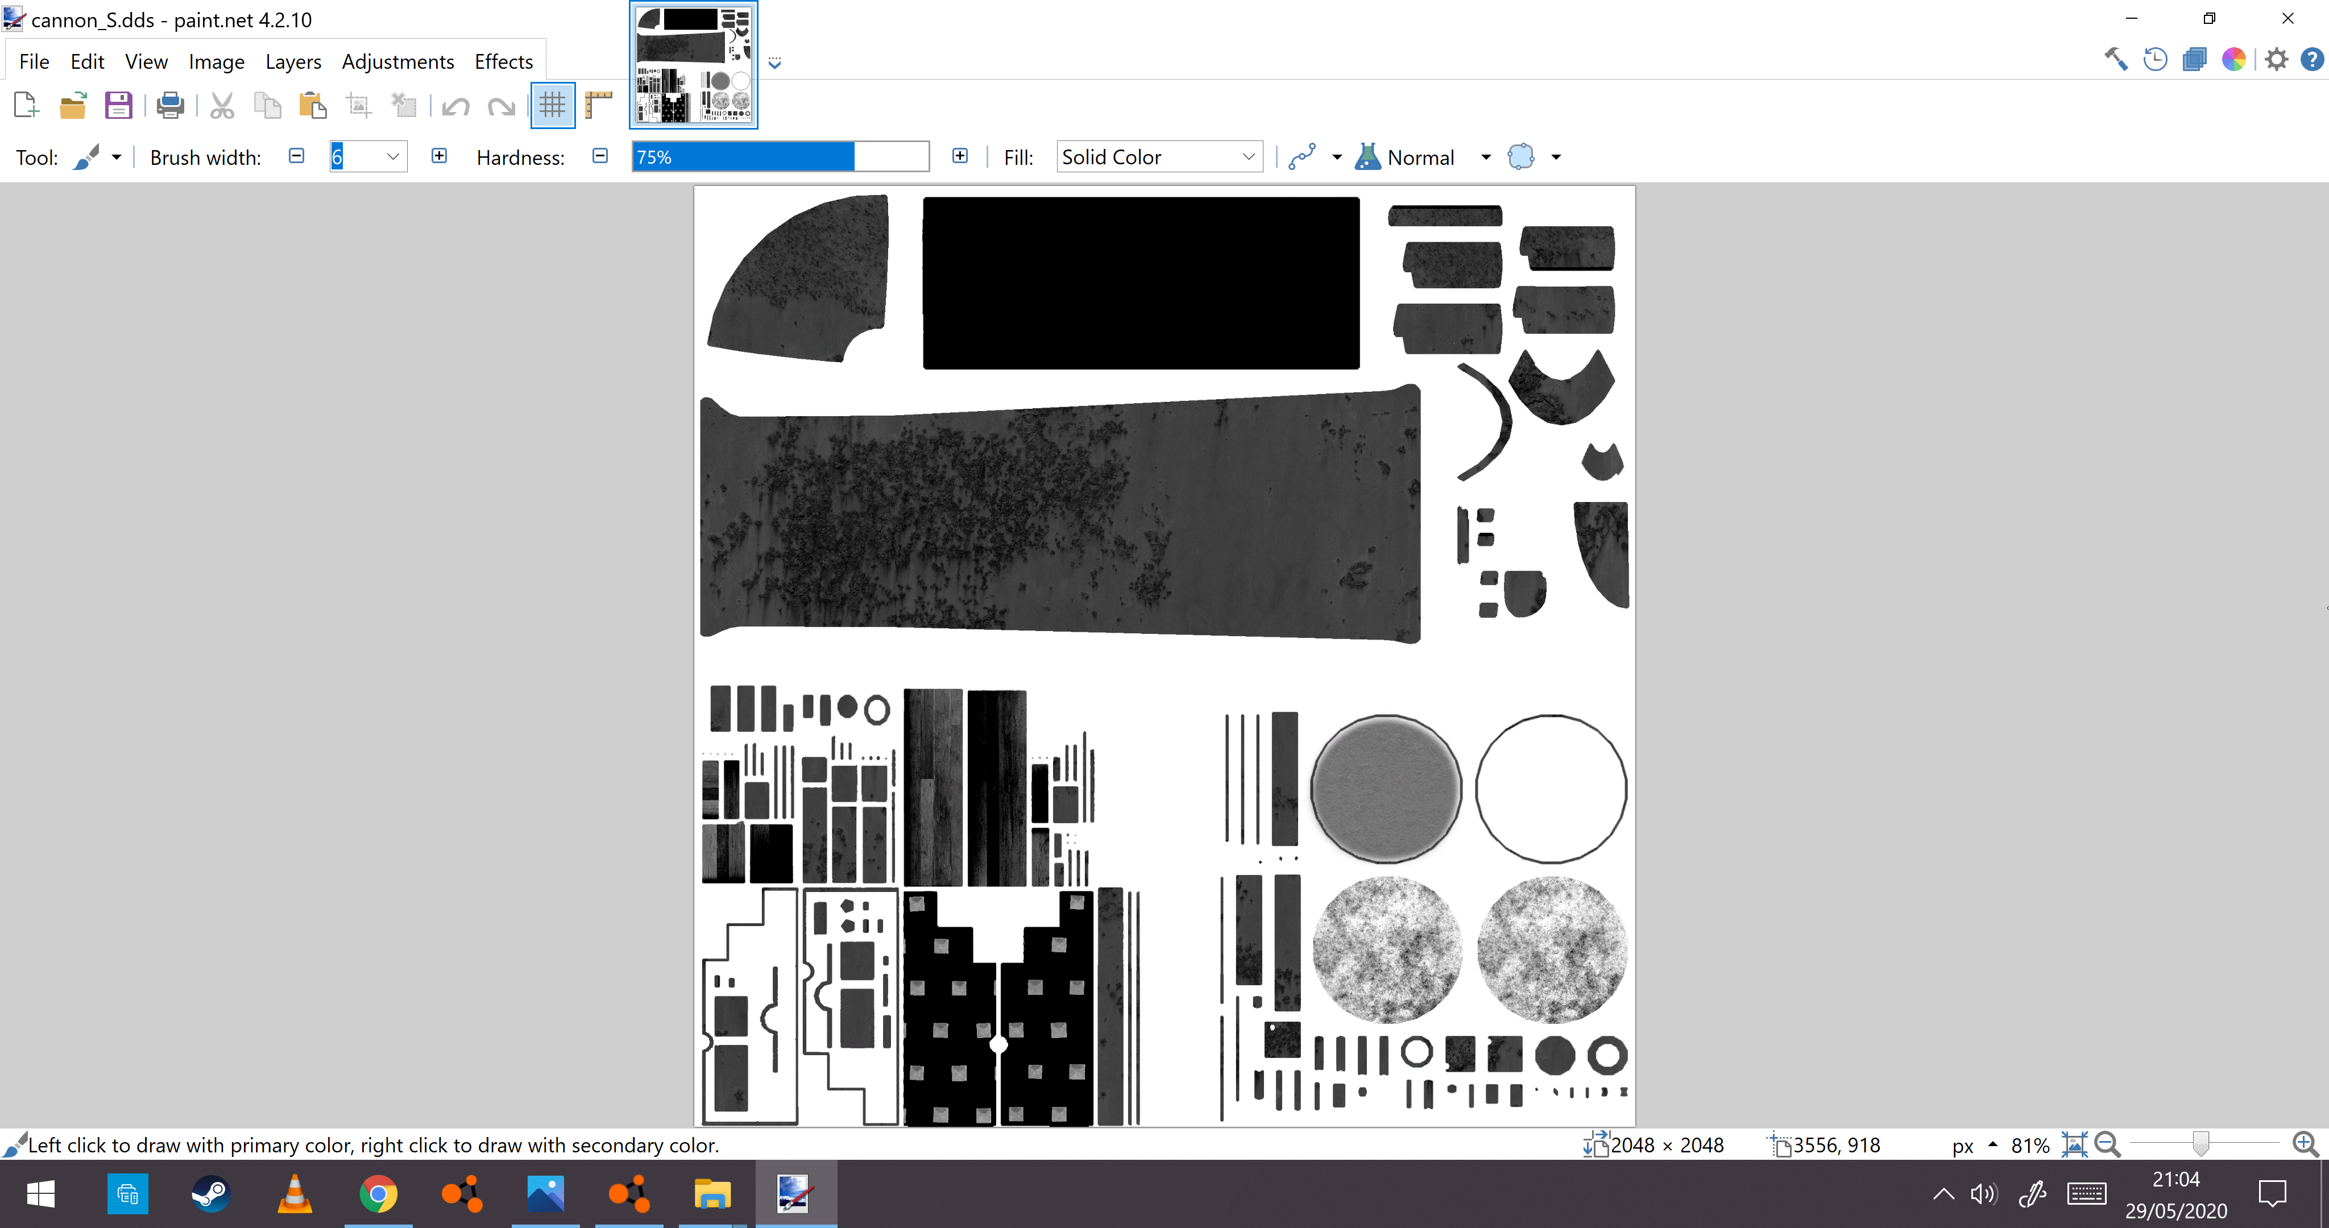Undo the last action

455,107
